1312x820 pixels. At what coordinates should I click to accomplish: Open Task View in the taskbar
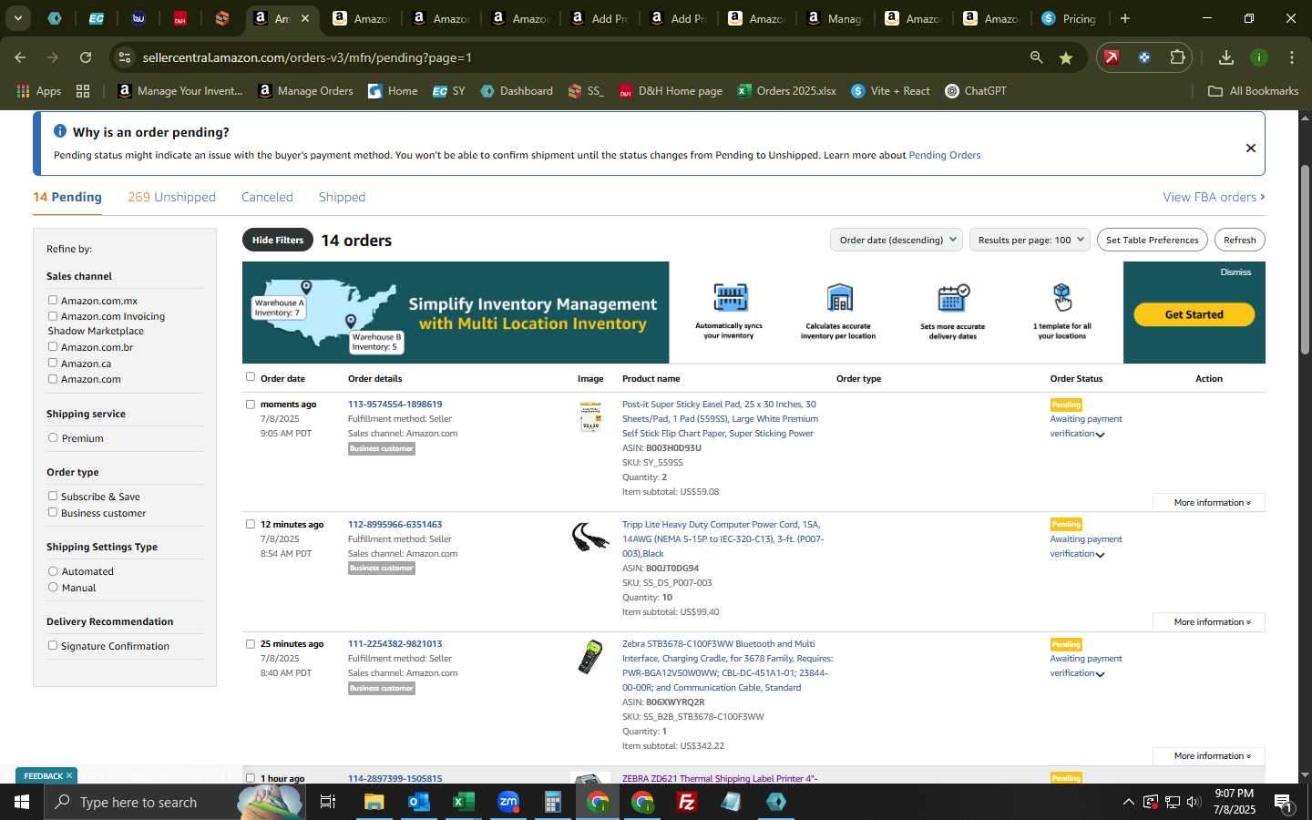point(328,802)
